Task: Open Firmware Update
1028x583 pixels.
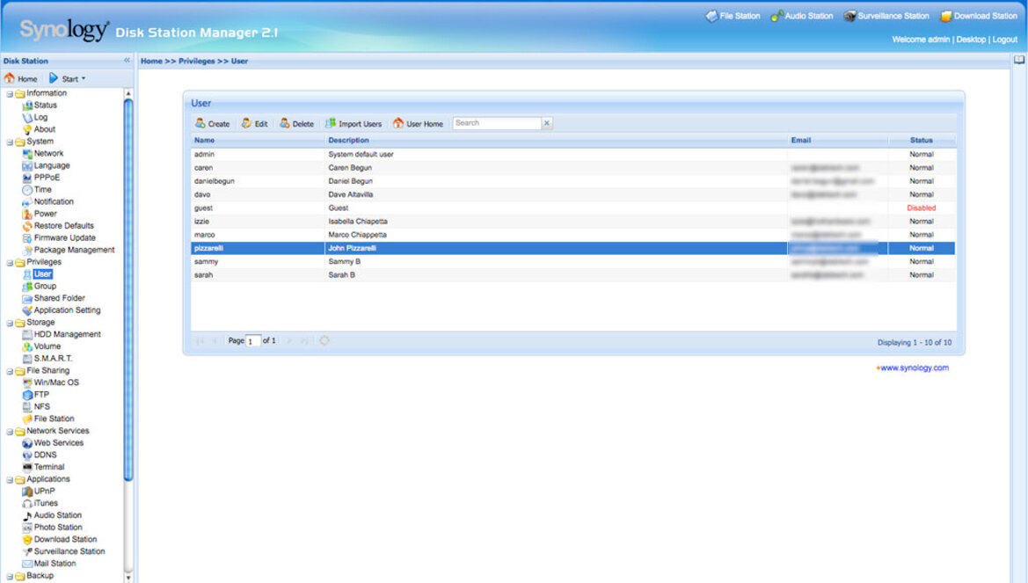Action: pos(64,238)
